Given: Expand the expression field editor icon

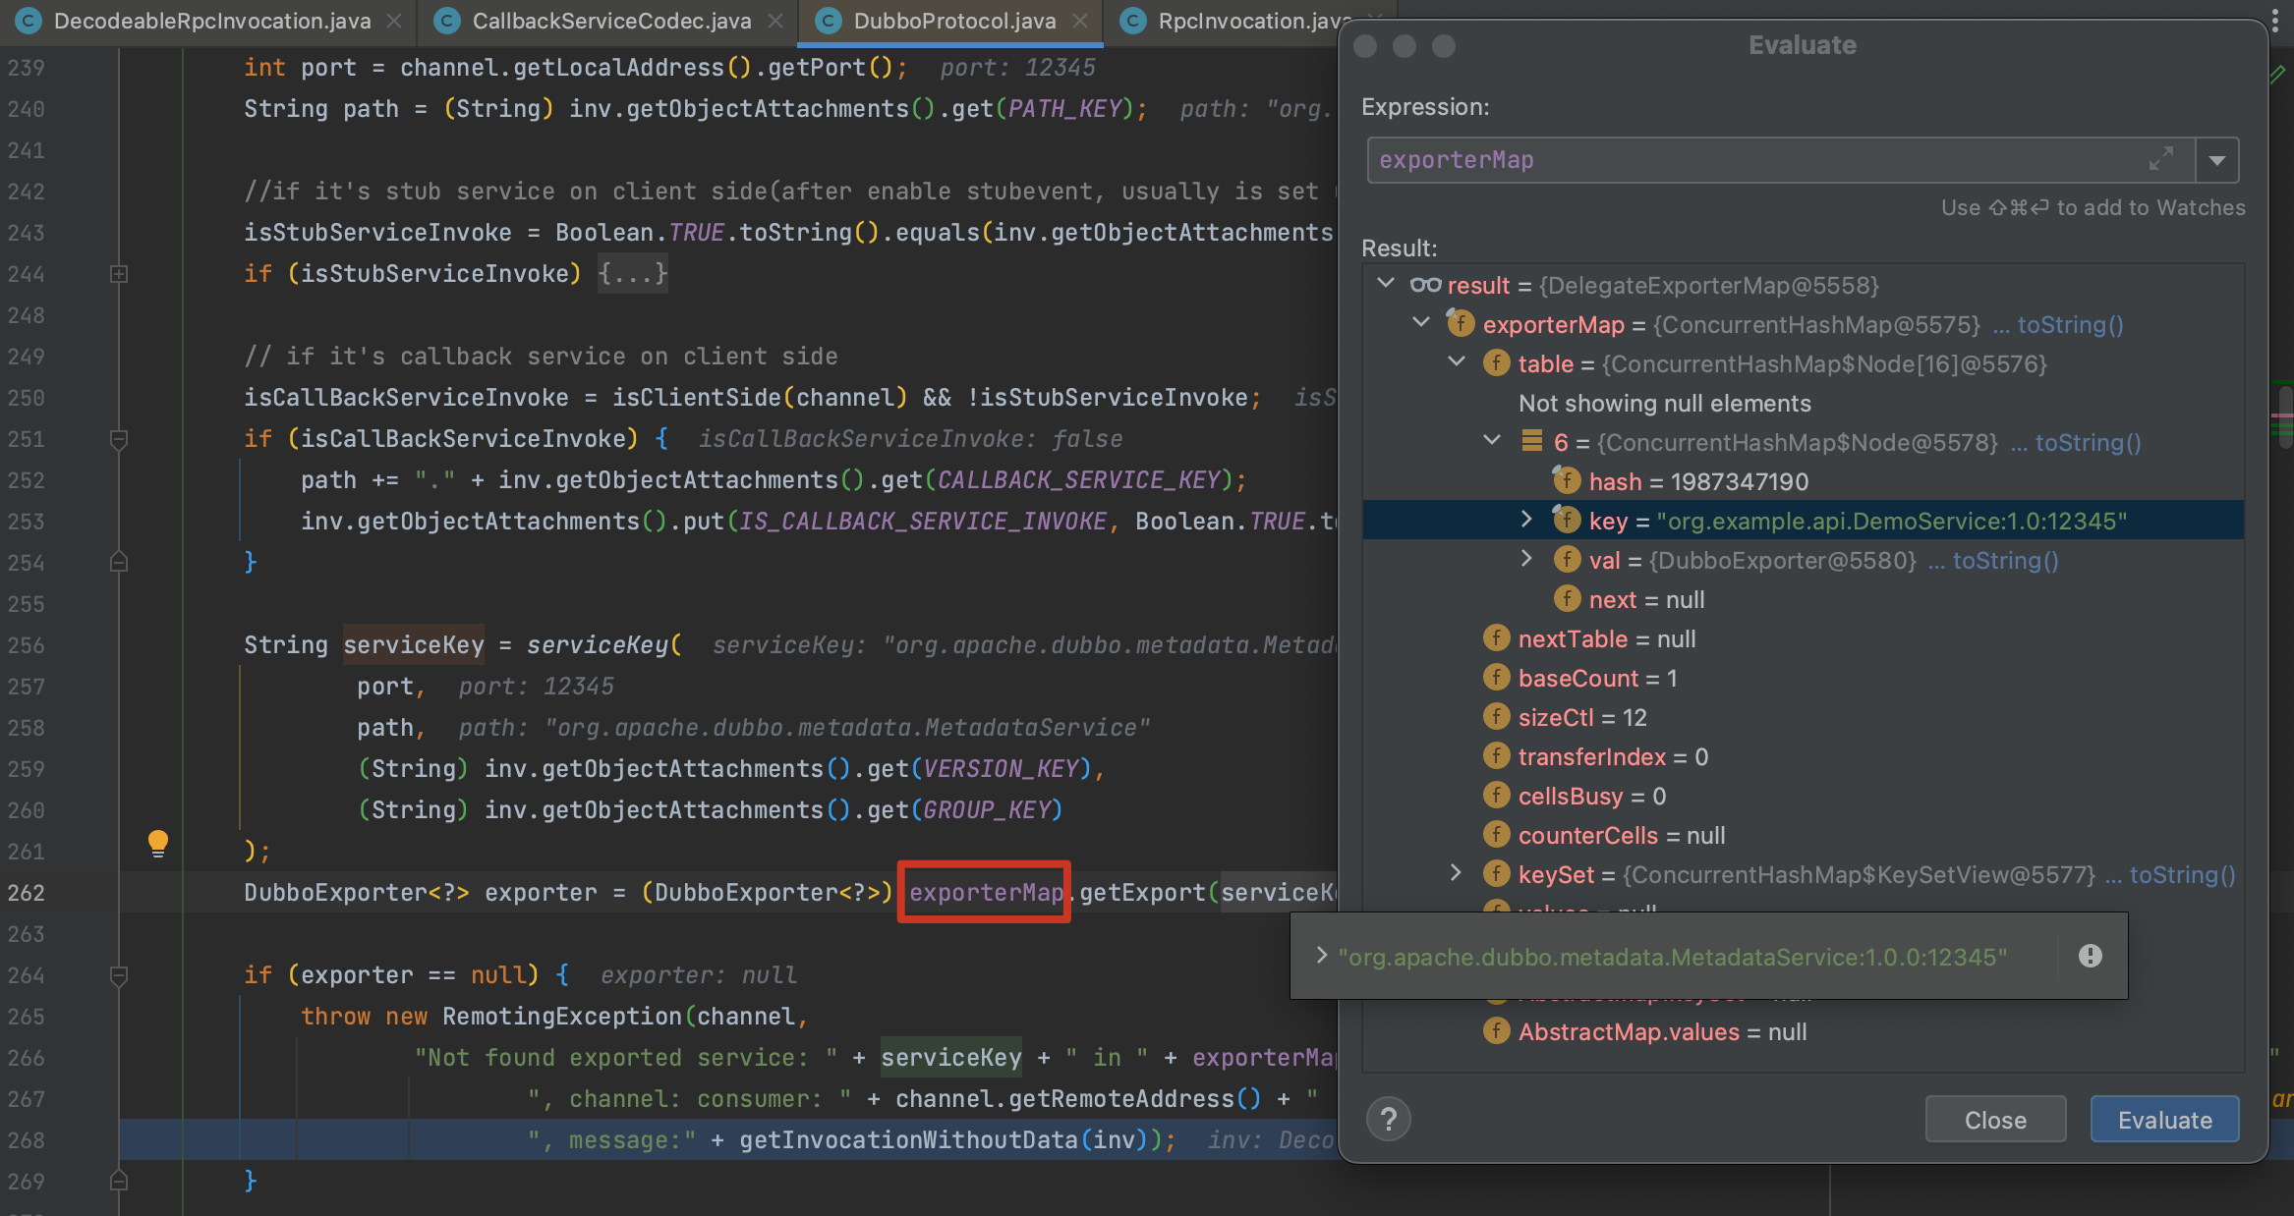Looking at the screenshot, I should click(2160, 159).
